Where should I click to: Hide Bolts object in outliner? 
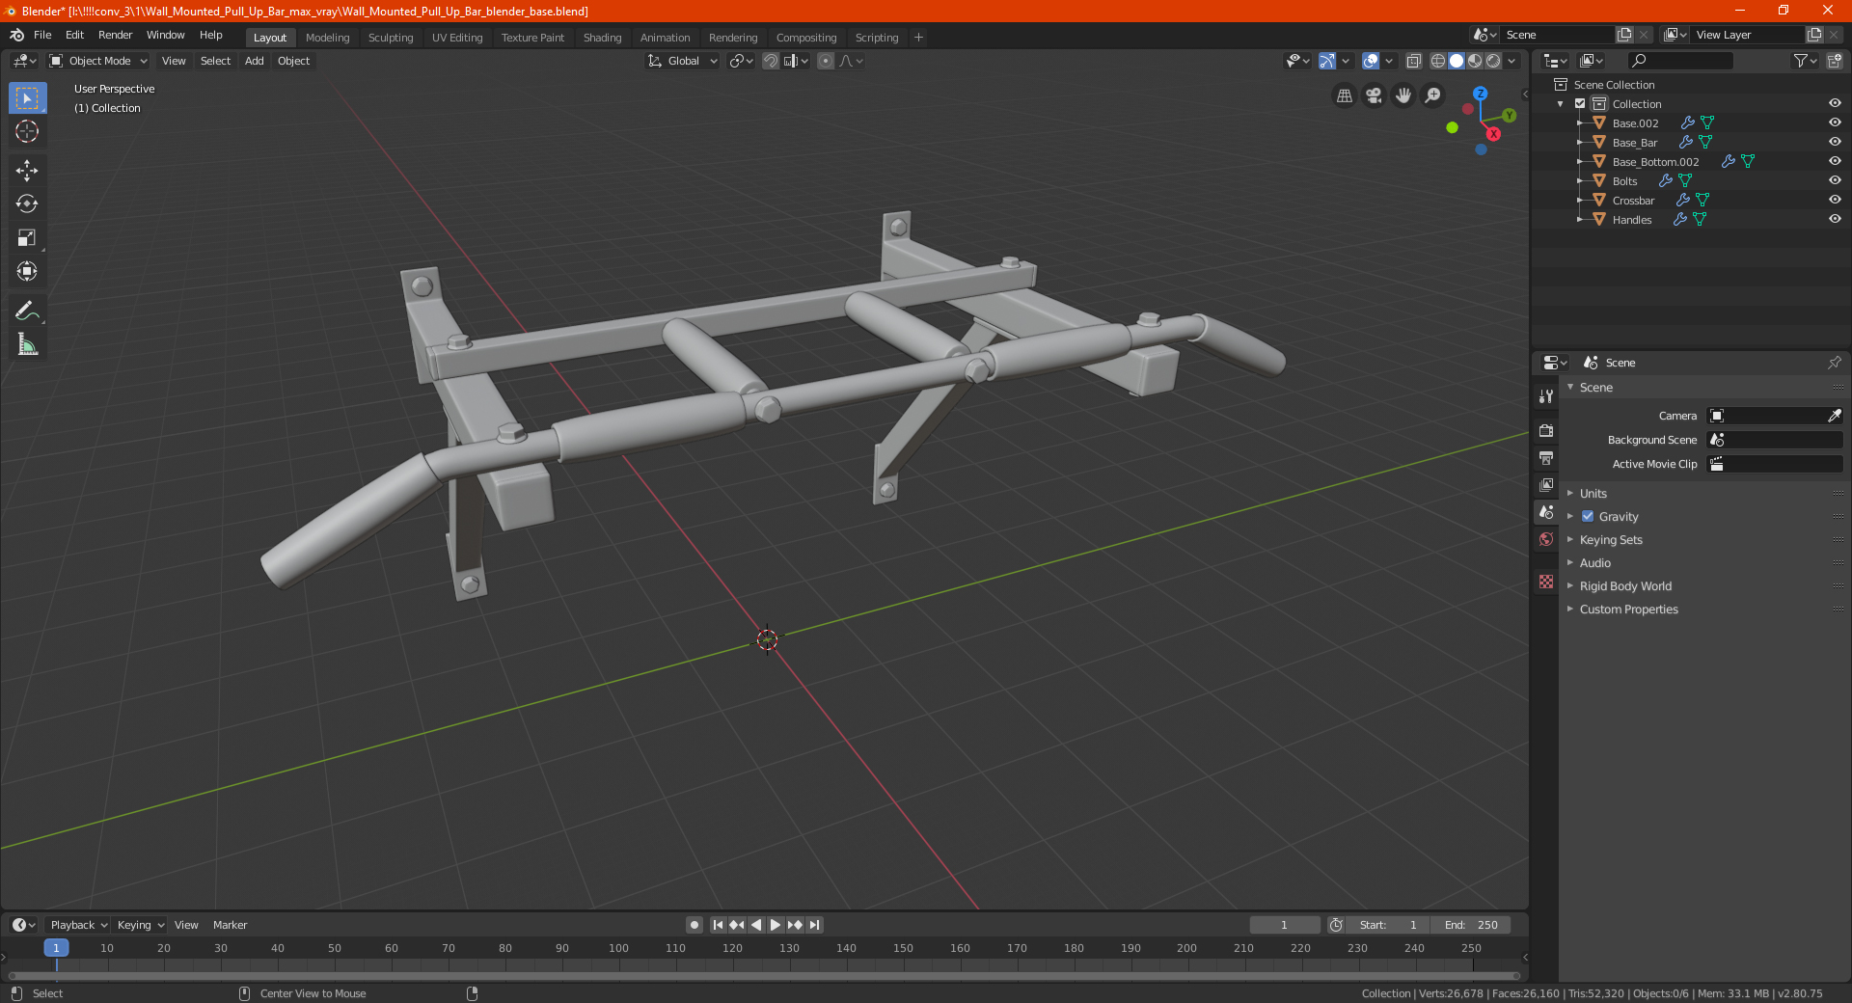1835,180
